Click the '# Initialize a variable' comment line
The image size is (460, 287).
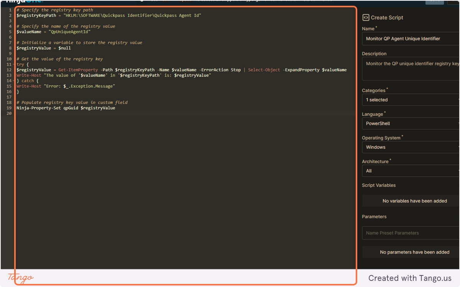79,43
